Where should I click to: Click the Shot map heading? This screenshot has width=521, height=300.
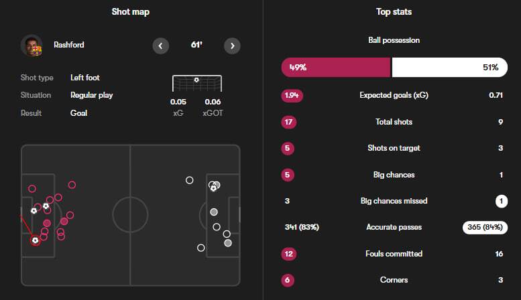131,12
